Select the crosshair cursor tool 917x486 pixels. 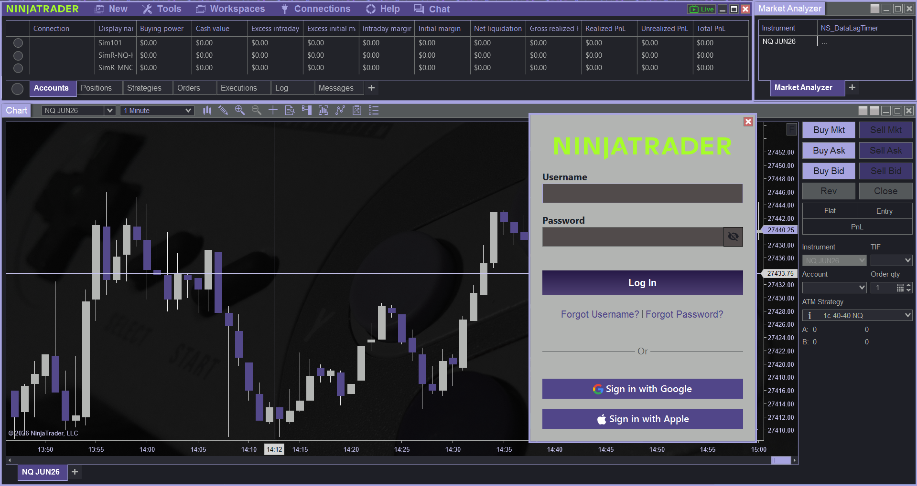click(273, 111)
